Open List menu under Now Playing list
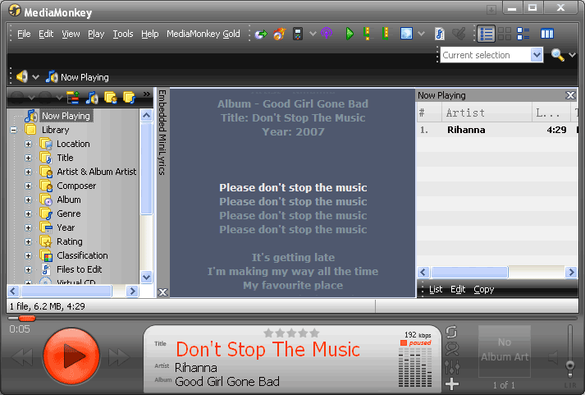Image resolution: width=585 pixels, height=395 pixels. 436,289
